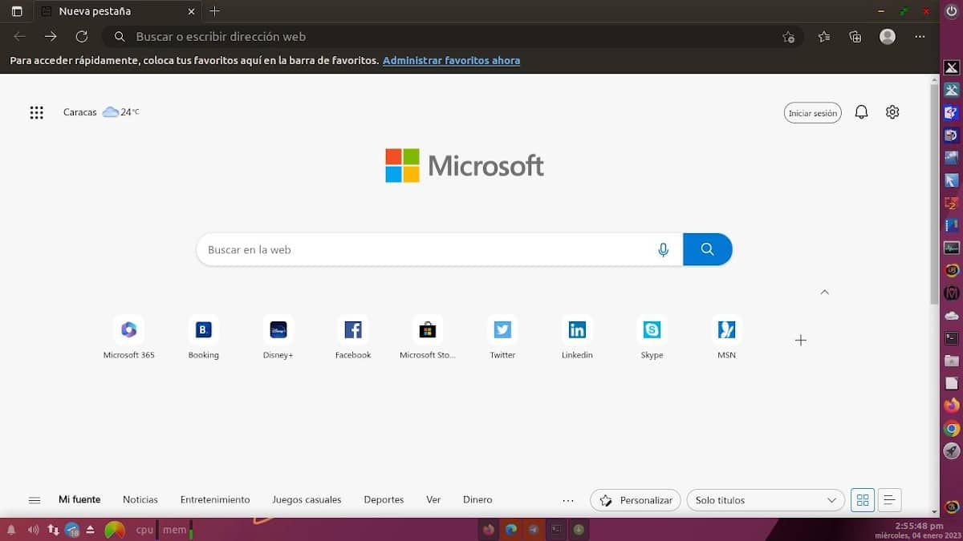Image resolution: width=963 pixels, height=541 pixels.
Task: Launch the Linkedin quick link tile
Action: [x=577, y=329]
